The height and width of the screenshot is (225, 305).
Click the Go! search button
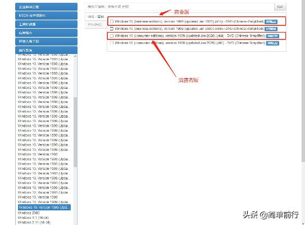tap(280, 7)
